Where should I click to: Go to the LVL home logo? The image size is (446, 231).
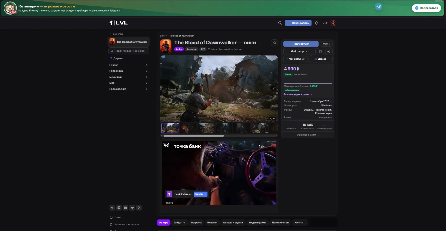pyautogui.click(x=118, y=23)
